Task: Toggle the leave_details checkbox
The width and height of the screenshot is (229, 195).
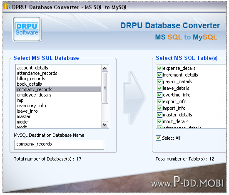Action: tap(159, 88)
